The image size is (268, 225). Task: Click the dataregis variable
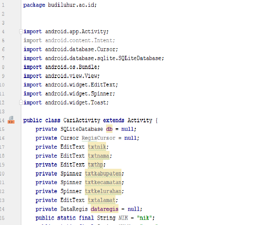click(104, 209)
